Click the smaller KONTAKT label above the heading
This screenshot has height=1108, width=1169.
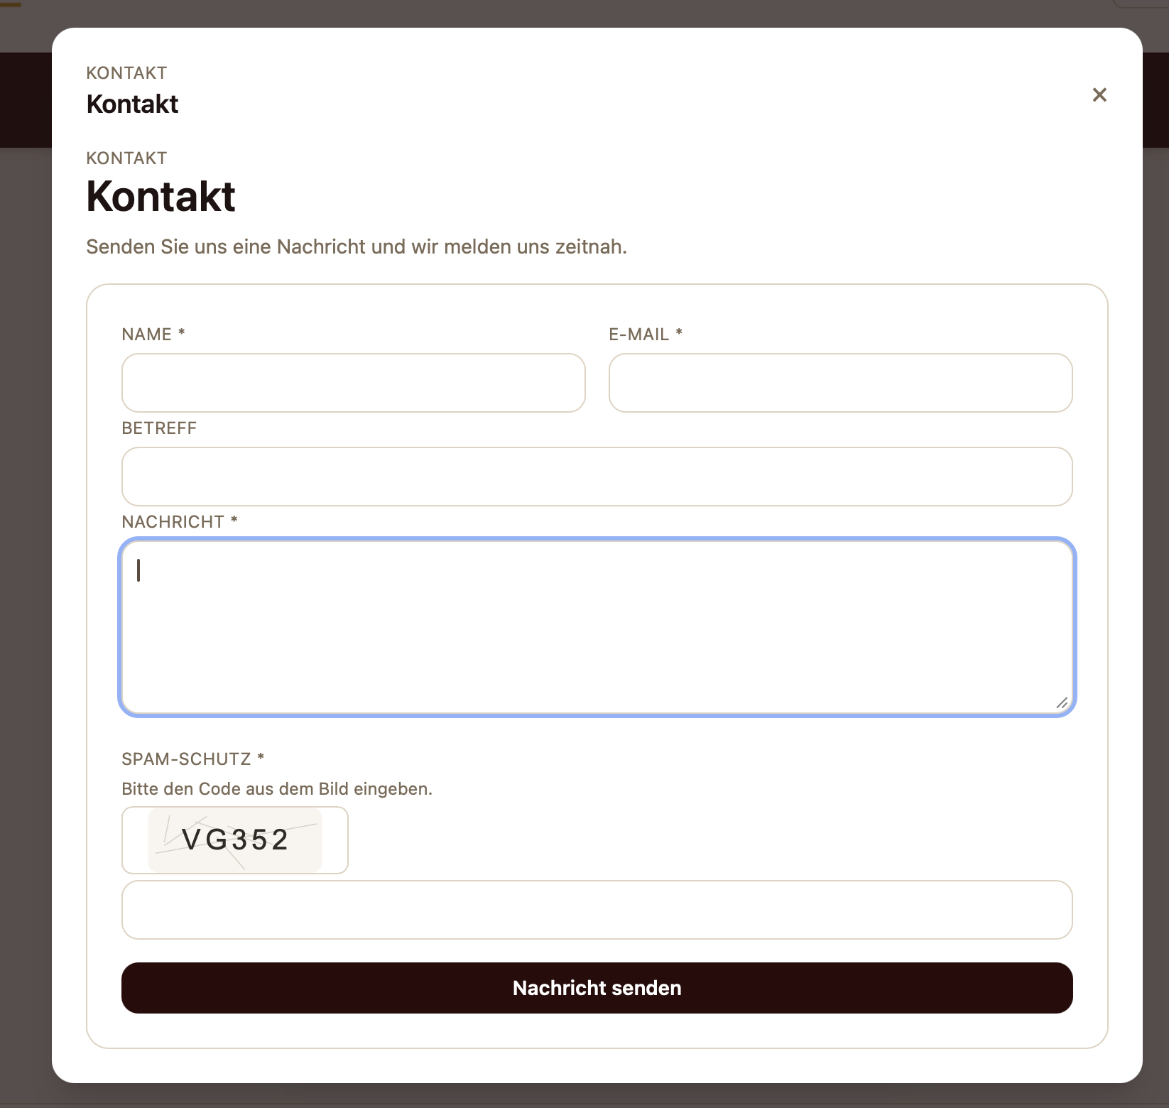coord(126,158)
